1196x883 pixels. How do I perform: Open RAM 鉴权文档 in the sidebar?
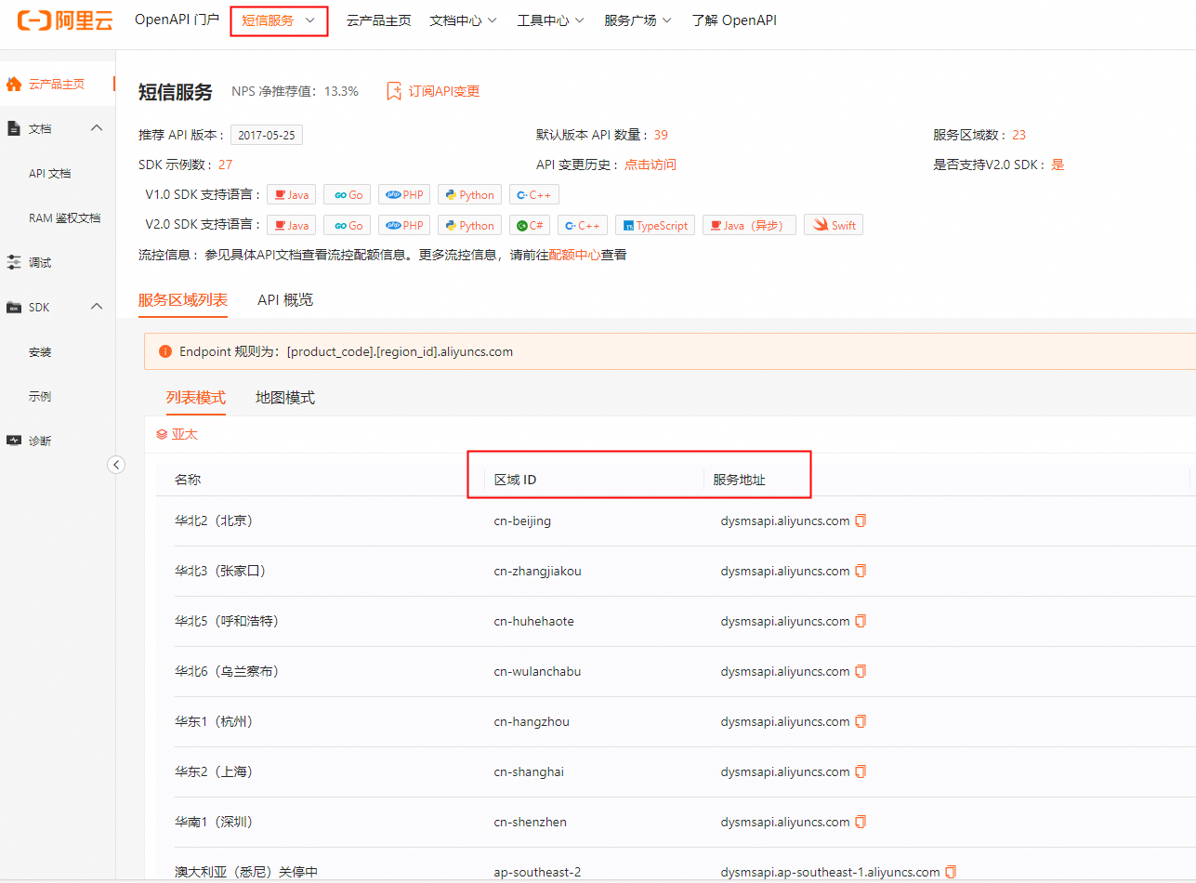click(64, 218)
